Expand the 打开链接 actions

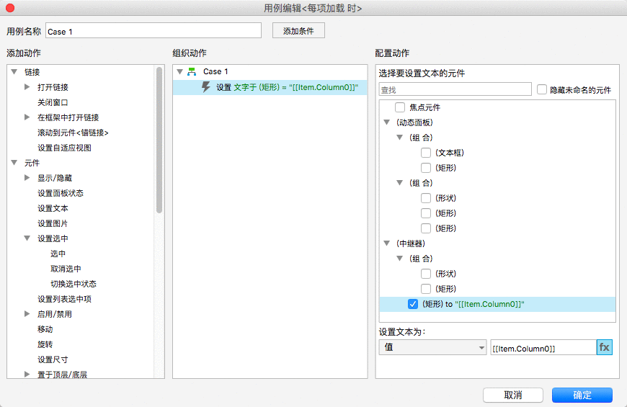pyautogui.click(x=27, y=86)
